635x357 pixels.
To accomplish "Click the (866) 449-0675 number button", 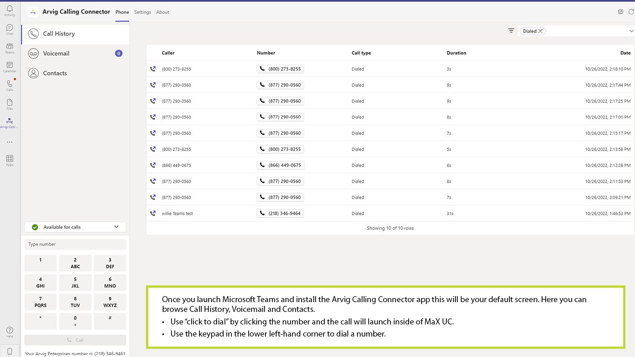I will point(280,165).
